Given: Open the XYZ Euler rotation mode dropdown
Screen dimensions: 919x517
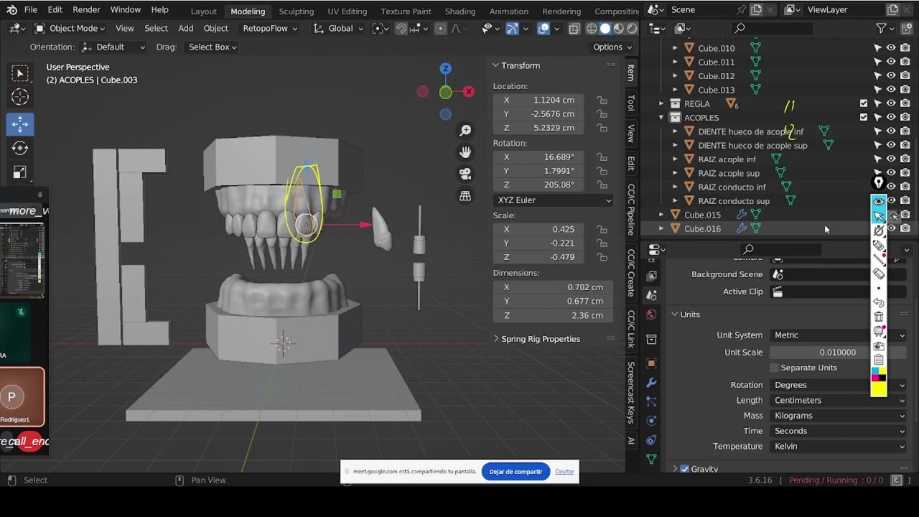Looking at the screenshot, I should [553, 200].
